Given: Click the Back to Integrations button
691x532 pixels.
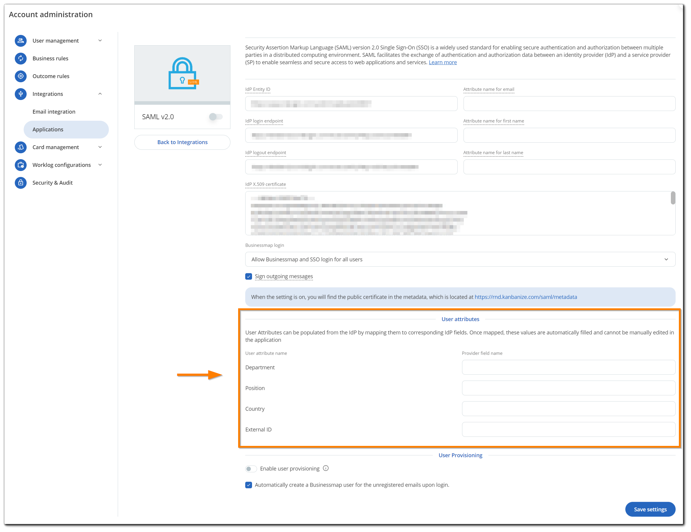Looking at the screenshot, I should pyautogui.click(x=182, y=142).
